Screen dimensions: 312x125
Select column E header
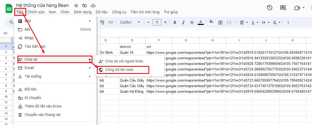(132, 41)
